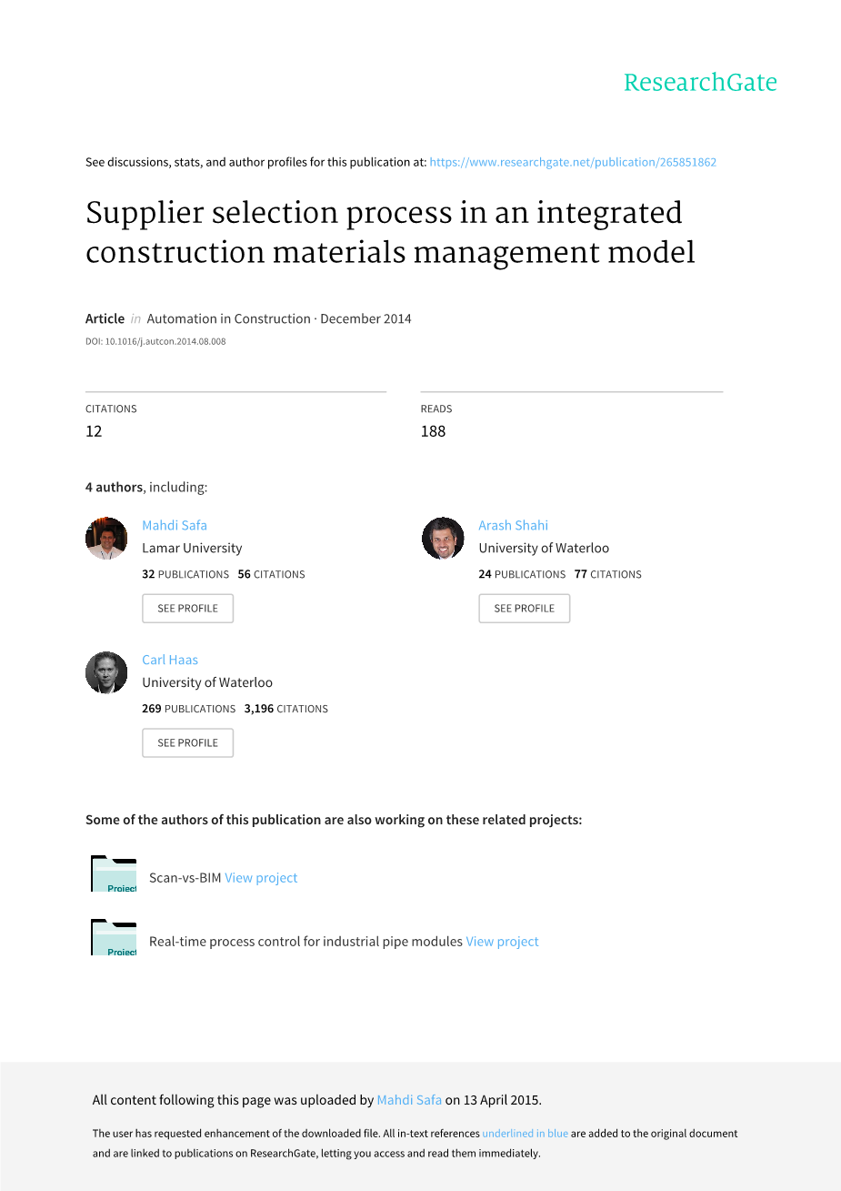Open Arash Shahi author name link
The width and height of the screenshot is (841, 1191).
tap(513, 525)
